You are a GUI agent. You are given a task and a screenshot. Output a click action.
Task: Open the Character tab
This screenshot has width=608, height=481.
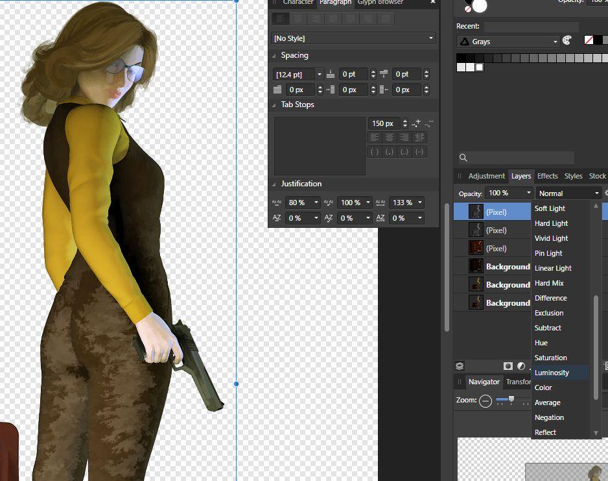[x=298, y=3]
